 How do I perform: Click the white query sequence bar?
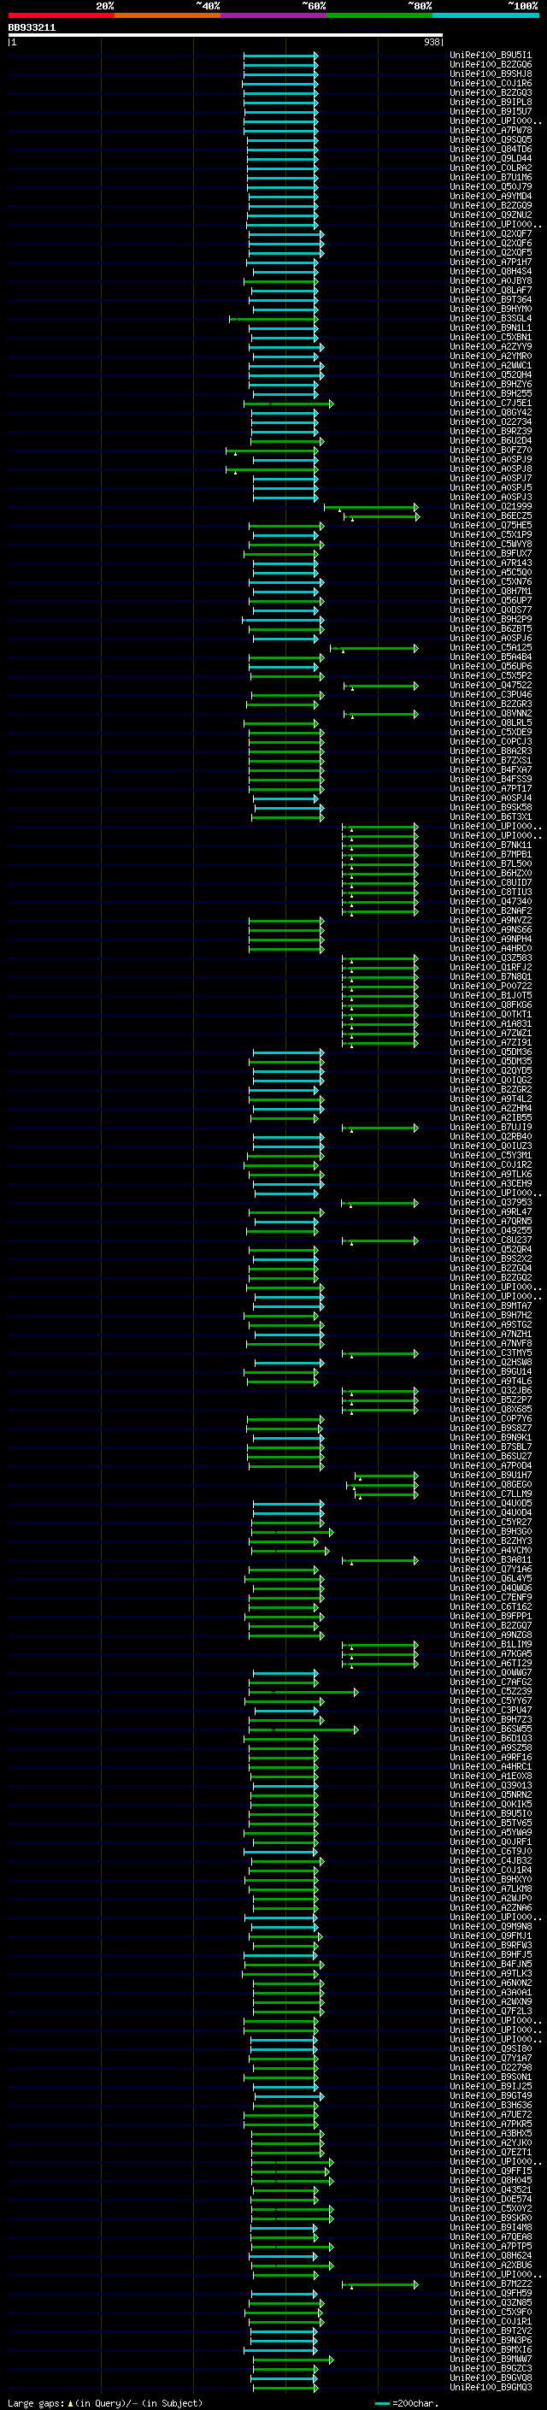[x=226, y=36]
